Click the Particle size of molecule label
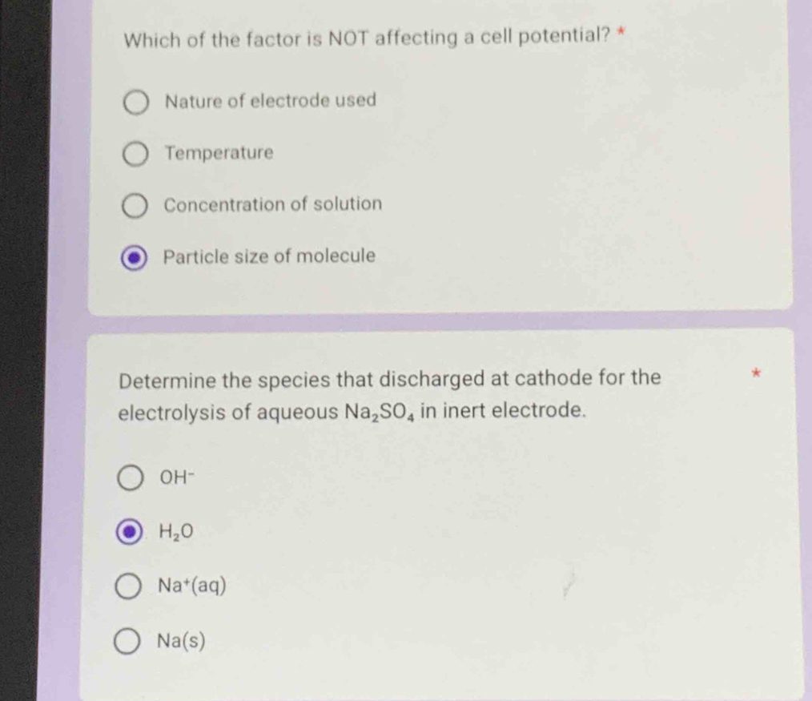 [269, 256]
